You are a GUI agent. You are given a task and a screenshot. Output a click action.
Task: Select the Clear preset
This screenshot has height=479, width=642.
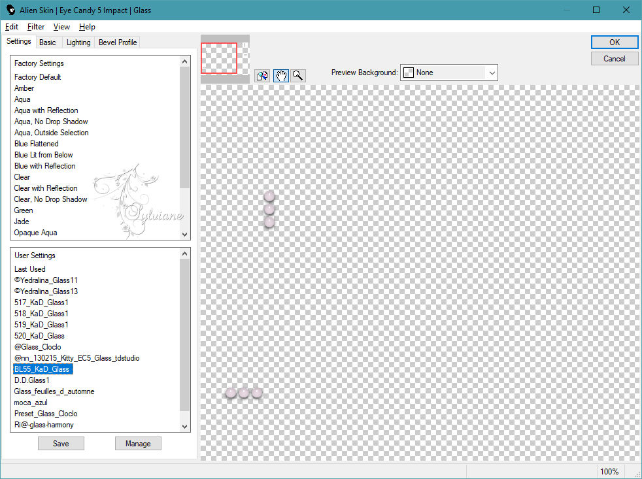[22, 177]
